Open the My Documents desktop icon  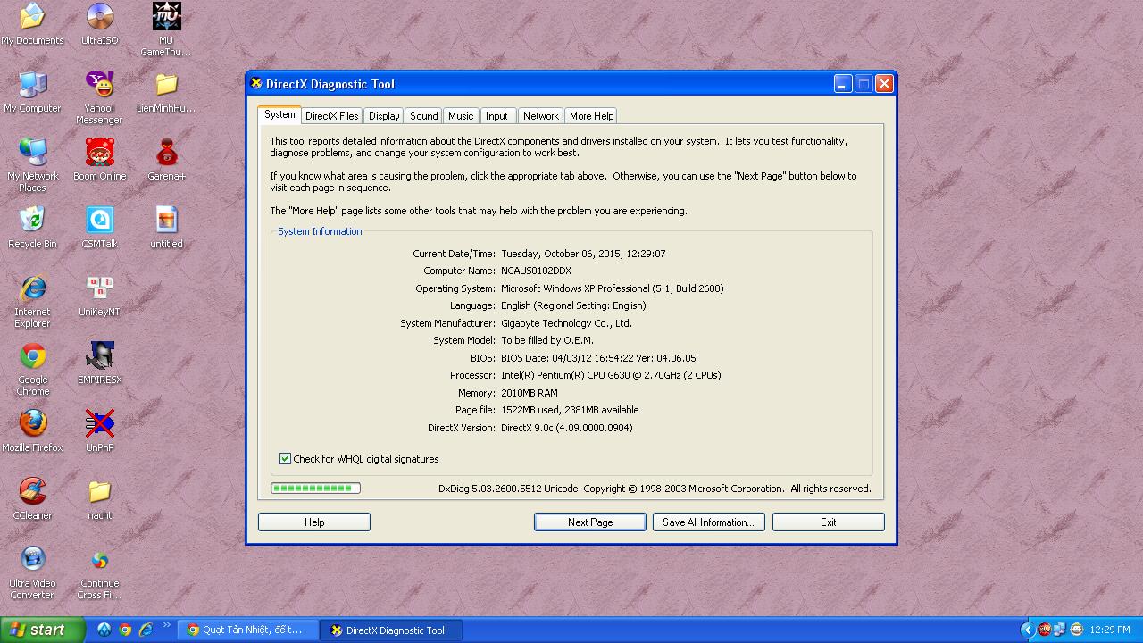[x=32, y=24]
